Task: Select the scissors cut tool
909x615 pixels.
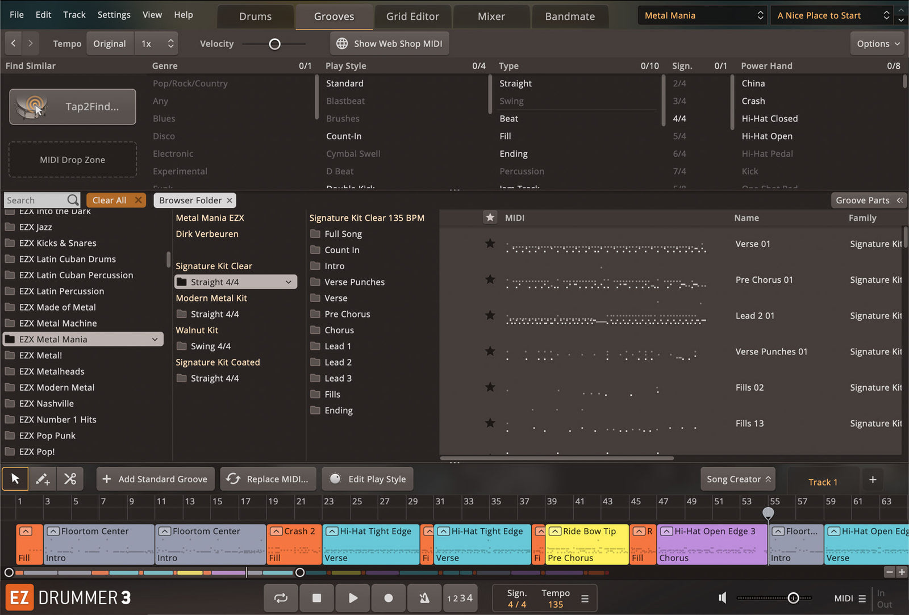Action: point(70,479)
